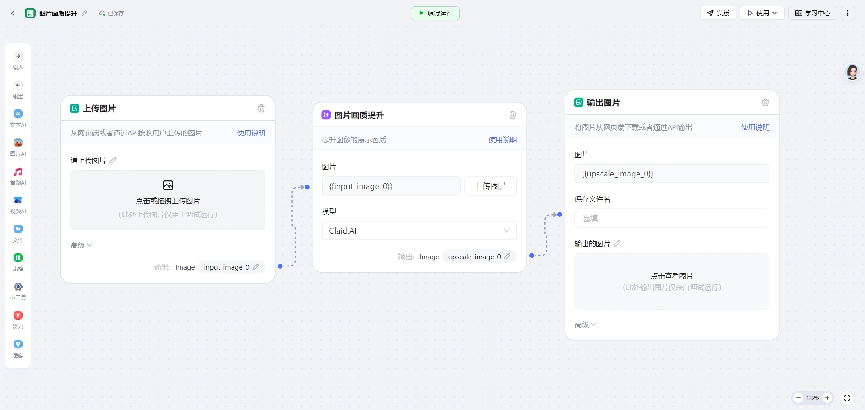Click the 发版 publish button

click(x=718, y=13)
